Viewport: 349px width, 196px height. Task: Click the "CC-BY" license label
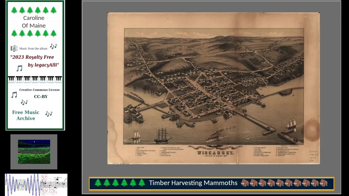coord(41,97)
